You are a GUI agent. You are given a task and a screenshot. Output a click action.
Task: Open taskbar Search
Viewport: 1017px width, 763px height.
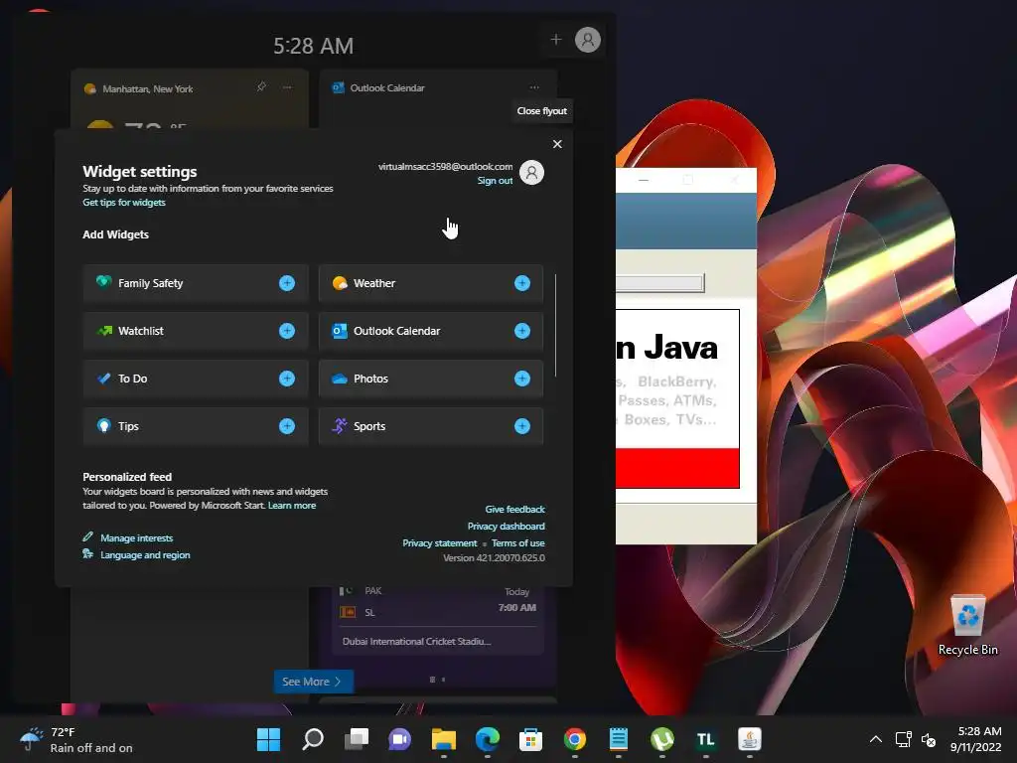click(x=313, y=739)
